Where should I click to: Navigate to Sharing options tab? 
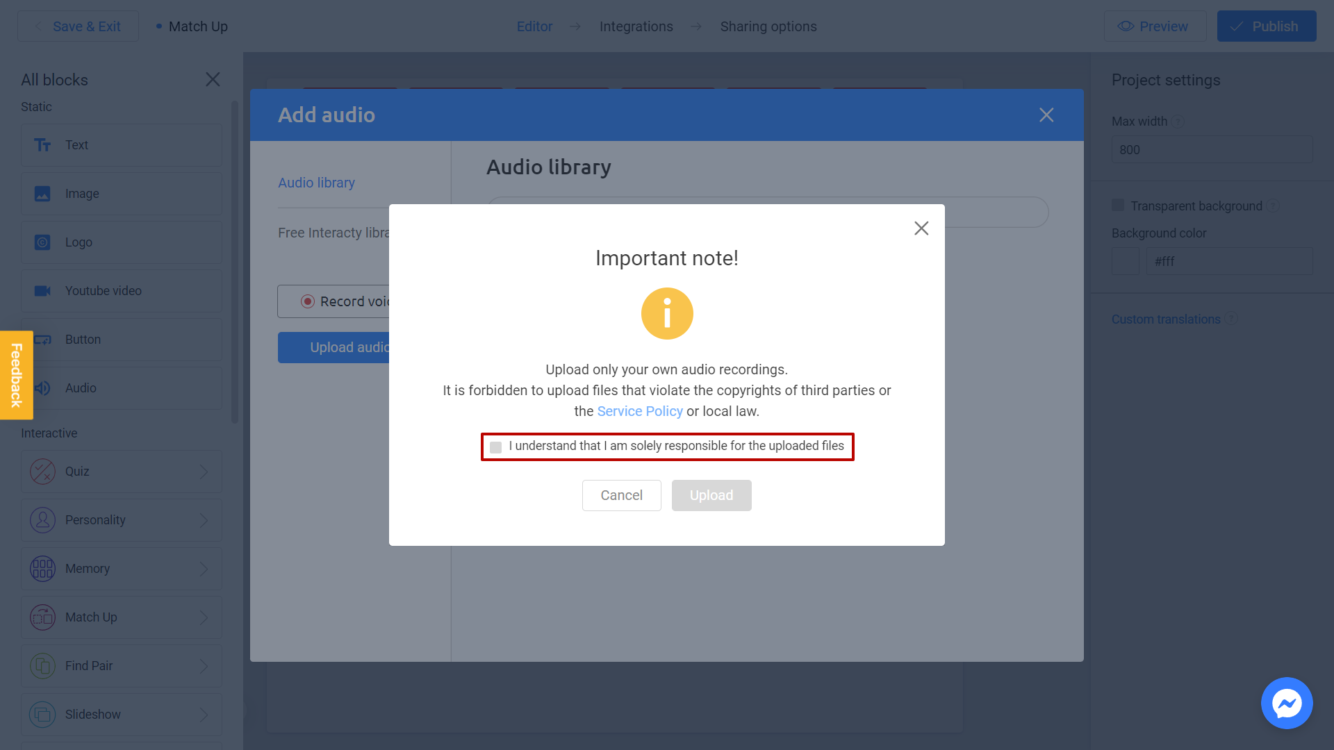pos(768,26)
